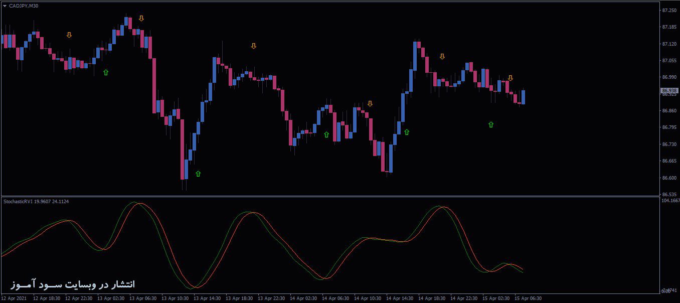
Task: Click the 104.1667 indicator scale value
Action: [x=669, y=200]
